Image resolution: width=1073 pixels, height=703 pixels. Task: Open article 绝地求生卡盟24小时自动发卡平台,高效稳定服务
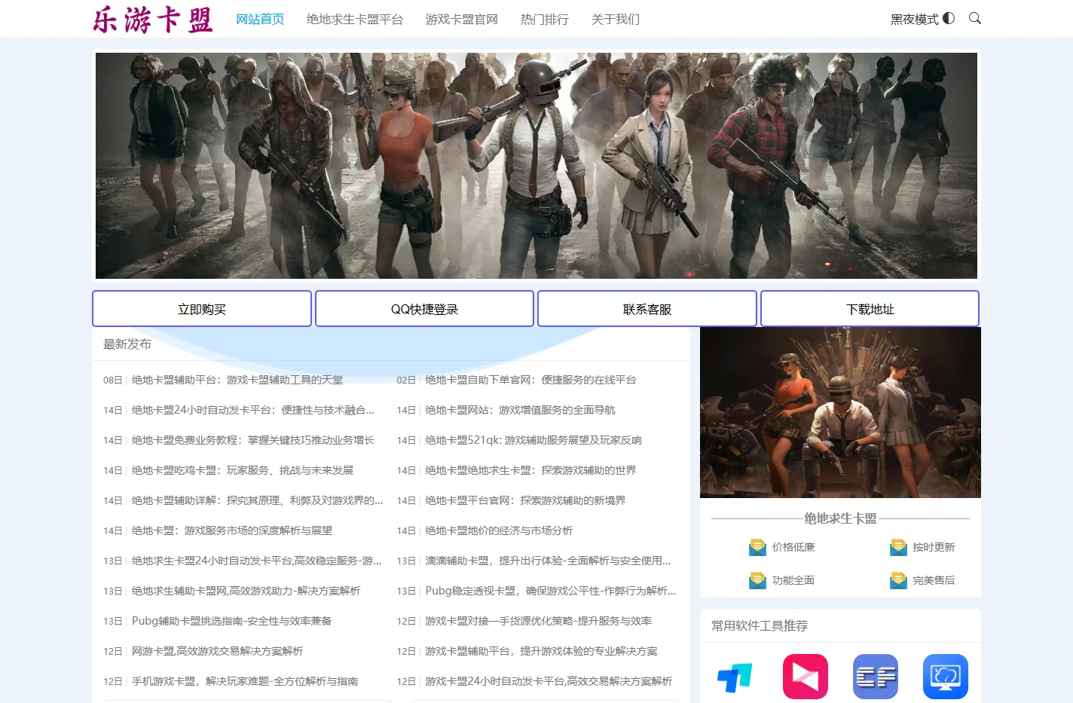click(x=257, y=561)
